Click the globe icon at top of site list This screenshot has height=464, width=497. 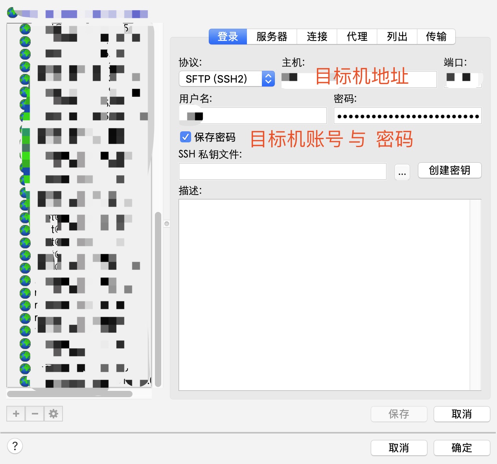point(12,13)
